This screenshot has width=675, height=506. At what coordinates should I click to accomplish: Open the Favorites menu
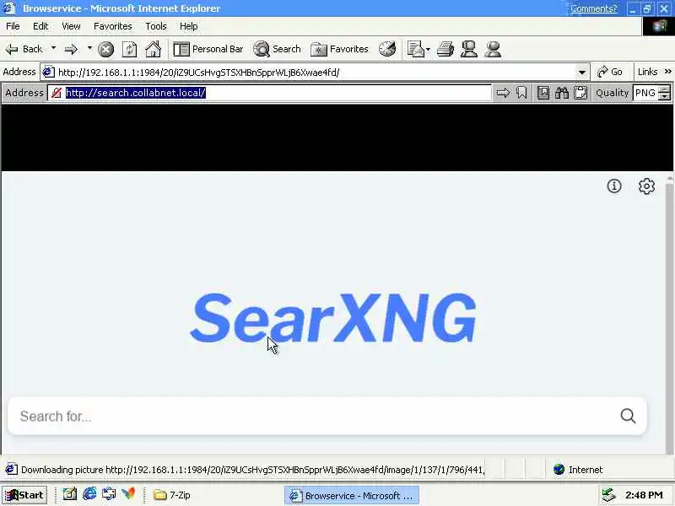(113, 26)
